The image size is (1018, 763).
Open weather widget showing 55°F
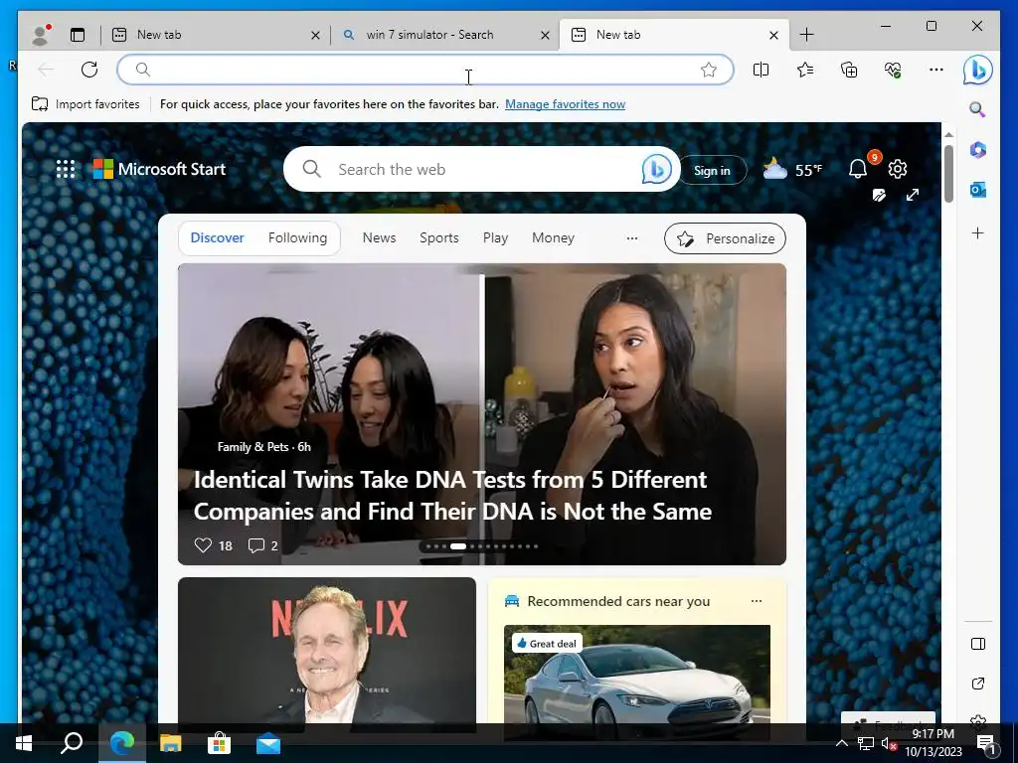pos(792,170)
